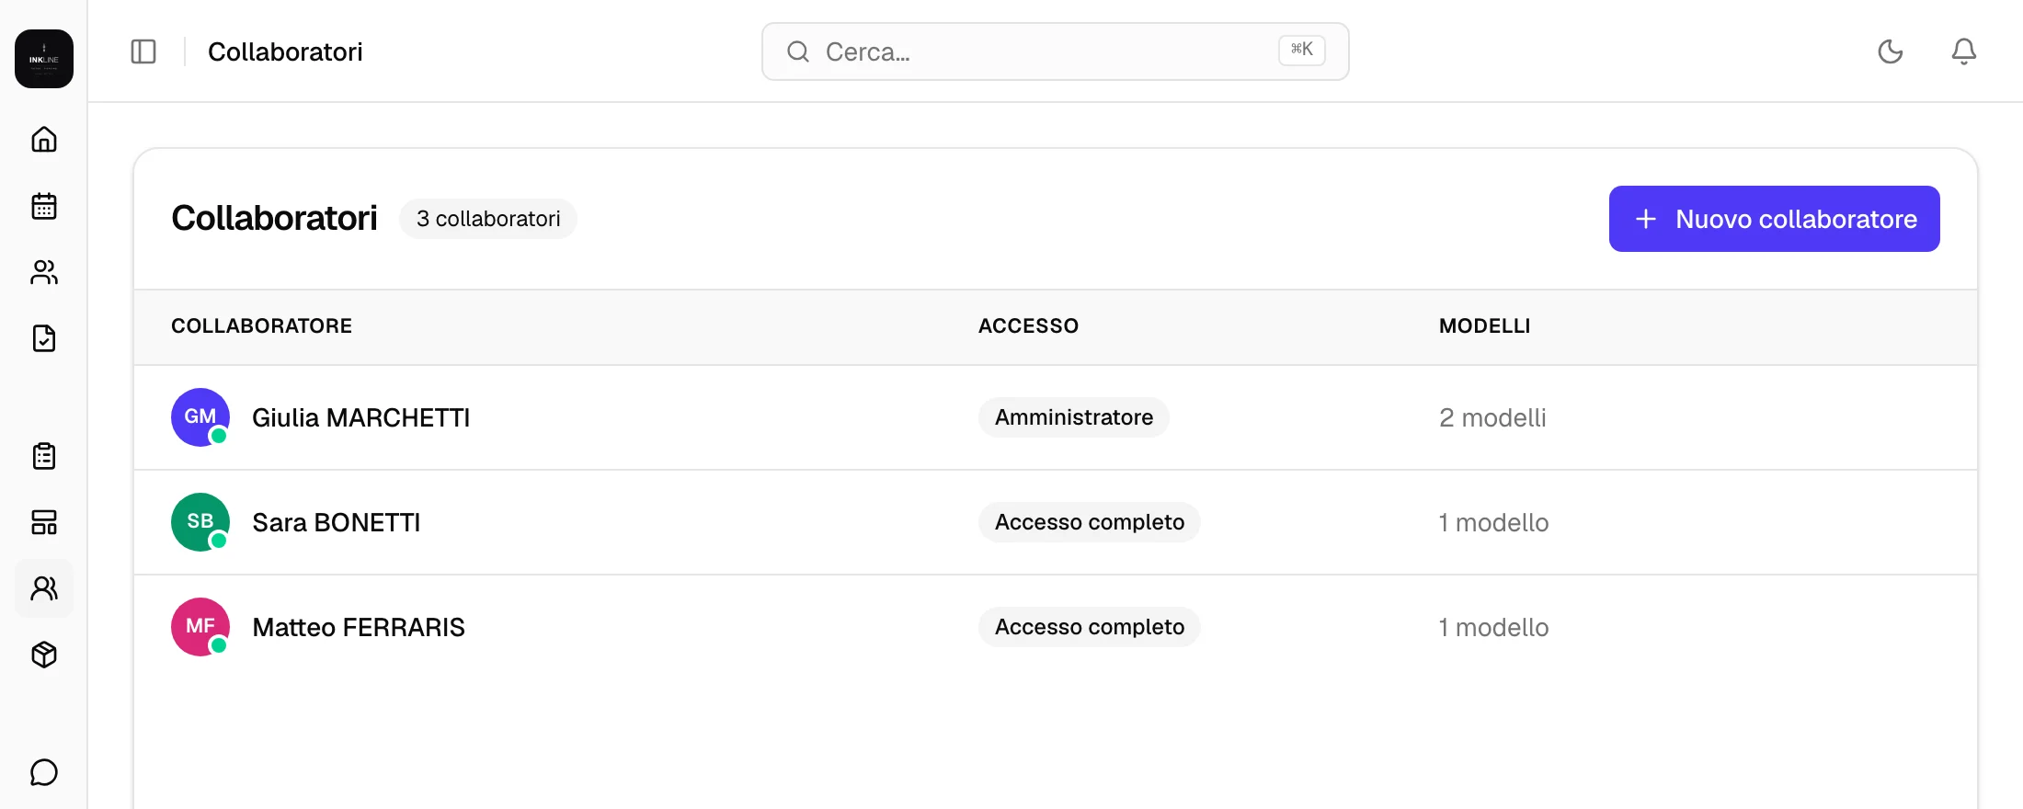Open the two-person clients icon in the sidebar

pyautogui.click(x=44, y=272)
